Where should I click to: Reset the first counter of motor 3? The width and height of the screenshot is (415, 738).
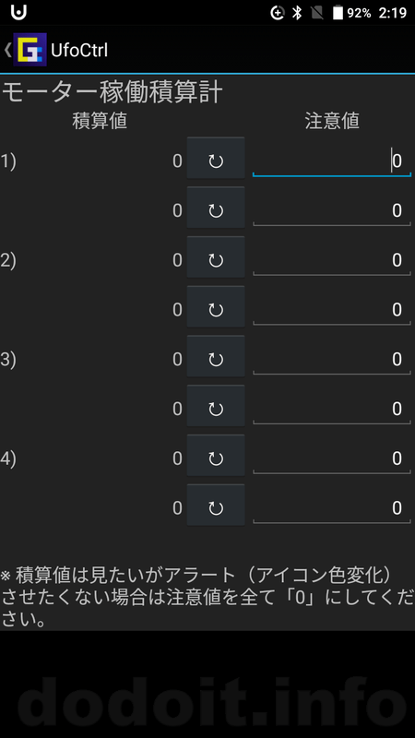[x=216, y=356]
